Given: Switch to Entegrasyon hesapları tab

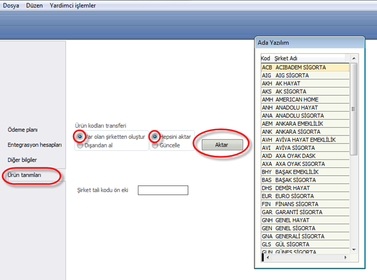Looking at the screenshot, I should click(x=34, y=145).
